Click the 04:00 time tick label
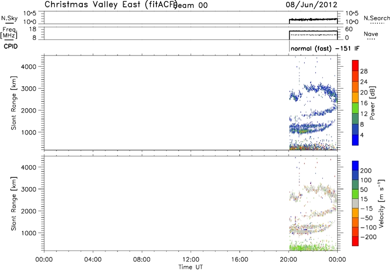 click(93, 260)
